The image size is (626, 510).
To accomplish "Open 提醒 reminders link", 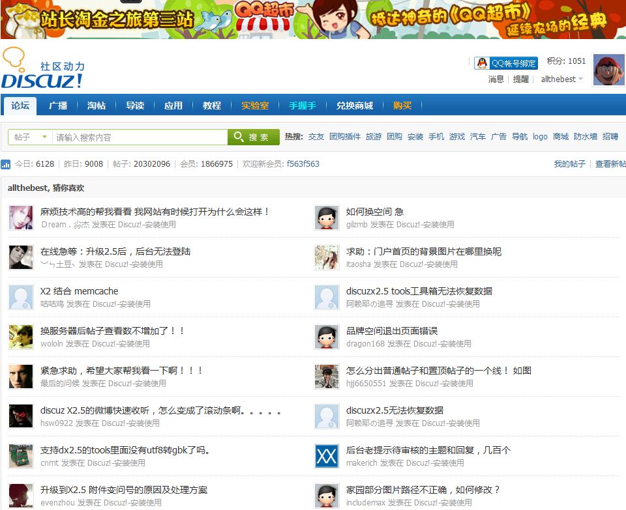I will (520, 79).
